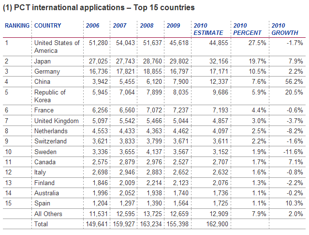
Task: Click Netherlands growth value -8.2%
Action: tap(295, 131)
